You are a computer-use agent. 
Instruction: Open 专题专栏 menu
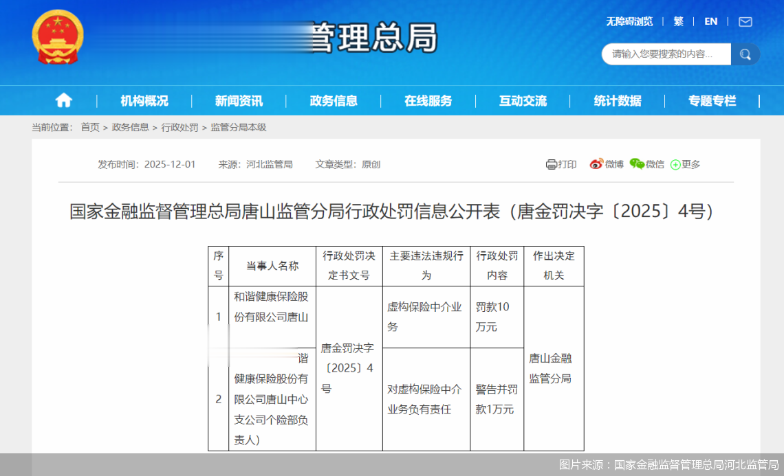pos(712,101)
